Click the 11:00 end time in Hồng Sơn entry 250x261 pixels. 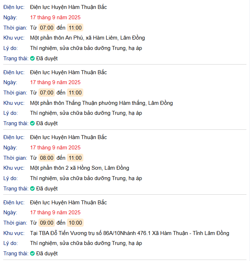tap(75, 158)
